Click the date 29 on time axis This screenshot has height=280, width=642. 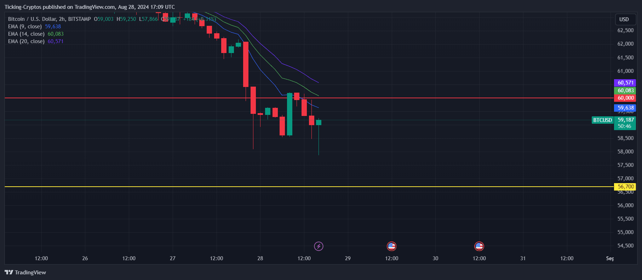coord(348,258)
